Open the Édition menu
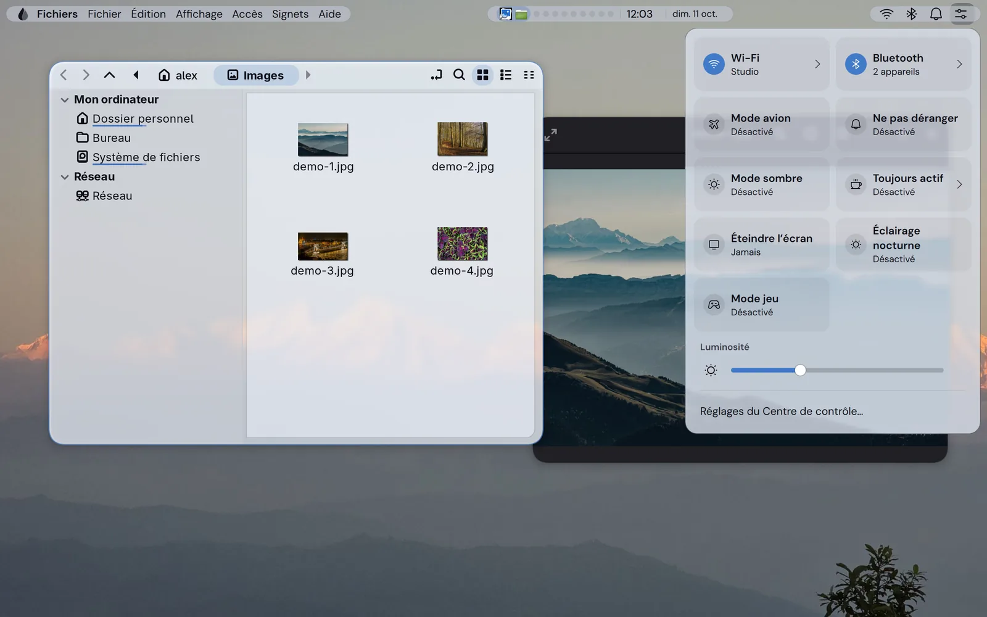Image resolution: width=987 pixels, height=617 pixels. click(148, 14)
